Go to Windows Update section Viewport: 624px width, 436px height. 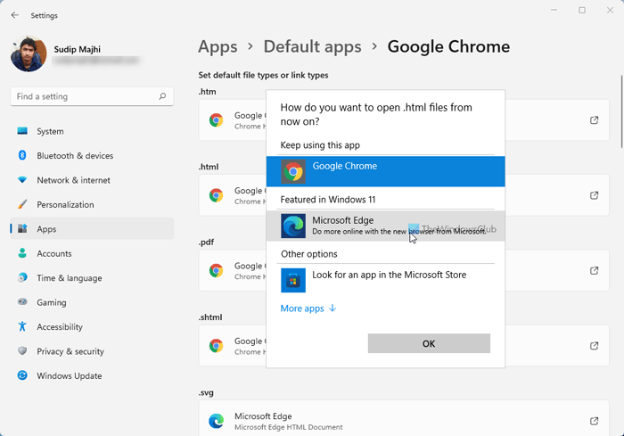pyautogui.click(x=69, y=376)
